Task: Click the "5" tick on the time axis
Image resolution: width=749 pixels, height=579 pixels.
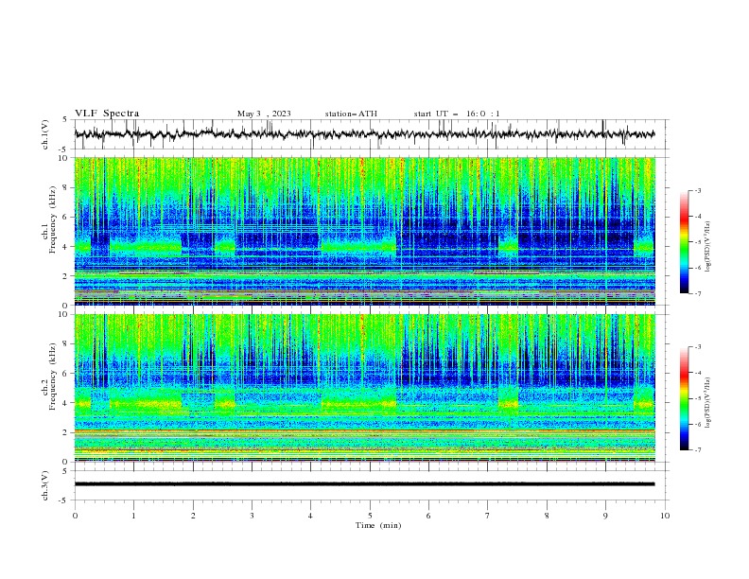Action: pyautogui.click(x=370, y=516)
